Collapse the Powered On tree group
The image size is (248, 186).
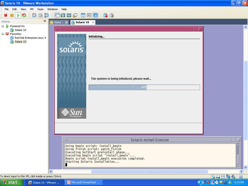coord(3,26)
